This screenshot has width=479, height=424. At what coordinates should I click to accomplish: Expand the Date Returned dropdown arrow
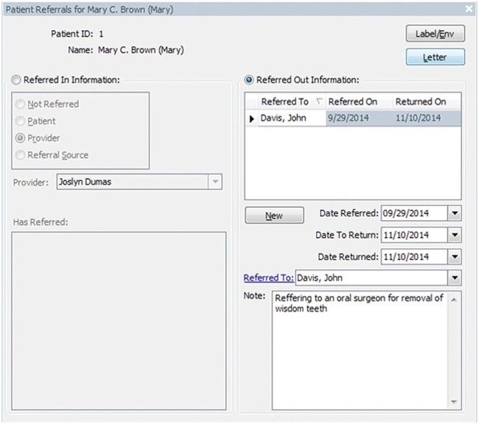pyautogui.click(x=455, y=257)
